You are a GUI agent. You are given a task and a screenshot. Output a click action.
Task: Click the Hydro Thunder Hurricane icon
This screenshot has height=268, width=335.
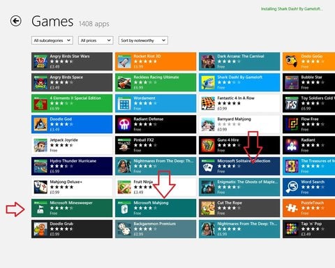click(40, 166)
